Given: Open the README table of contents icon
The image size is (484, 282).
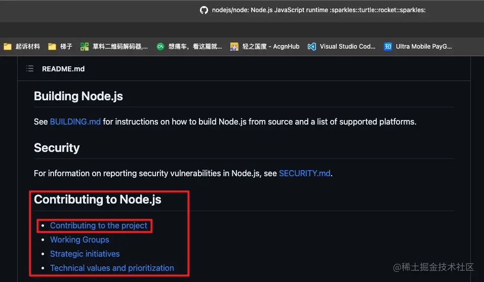Looking at the screenshot, I should (30, 68).
